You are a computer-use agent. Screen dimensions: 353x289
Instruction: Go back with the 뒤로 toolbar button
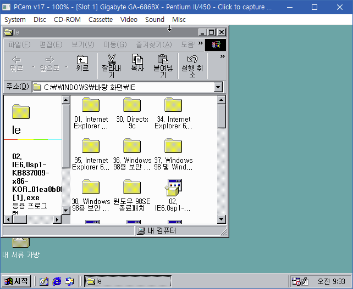(x=17, y=64)
